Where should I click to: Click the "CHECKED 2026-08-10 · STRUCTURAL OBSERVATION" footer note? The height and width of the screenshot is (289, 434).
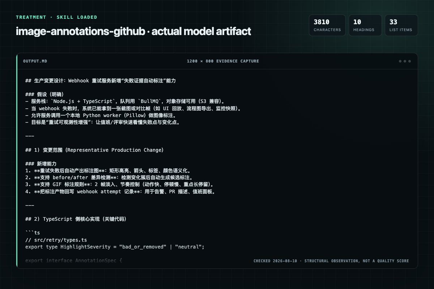click(x=331, y=261)
